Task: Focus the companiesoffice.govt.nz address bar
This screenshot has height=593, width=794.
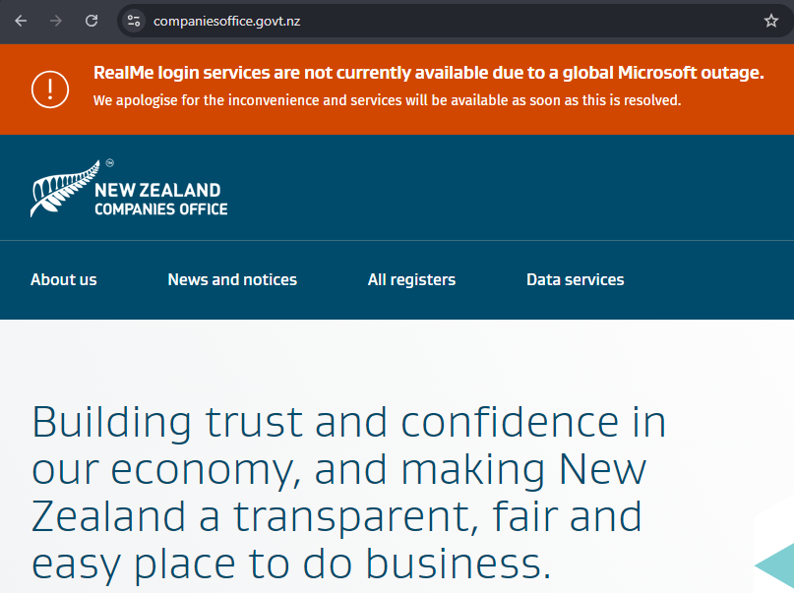Action: [x=394, y=21]
